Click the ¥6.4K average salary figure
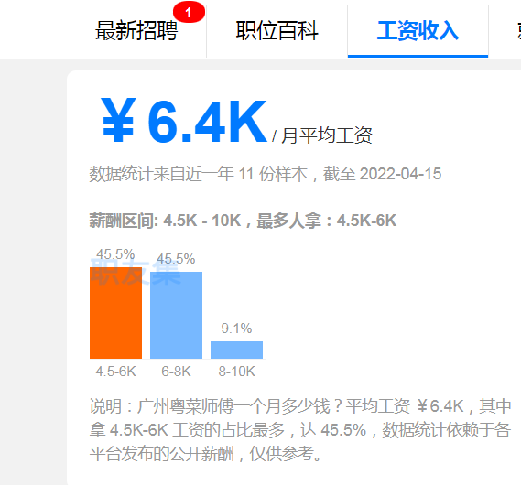521x485 pixels. pos(184,120)
